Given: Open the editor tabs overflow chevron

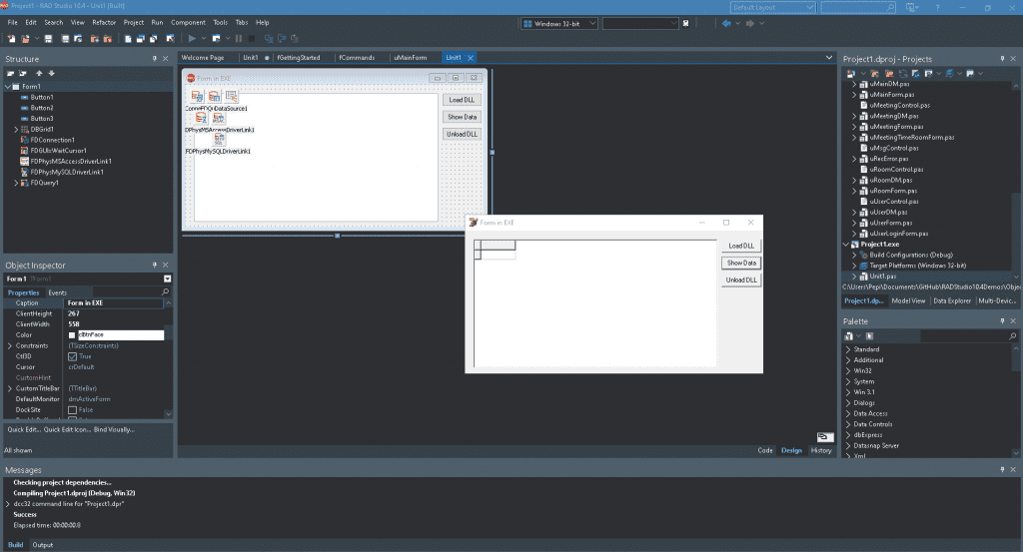Looking at the screenshot, I should click(829, 57).
